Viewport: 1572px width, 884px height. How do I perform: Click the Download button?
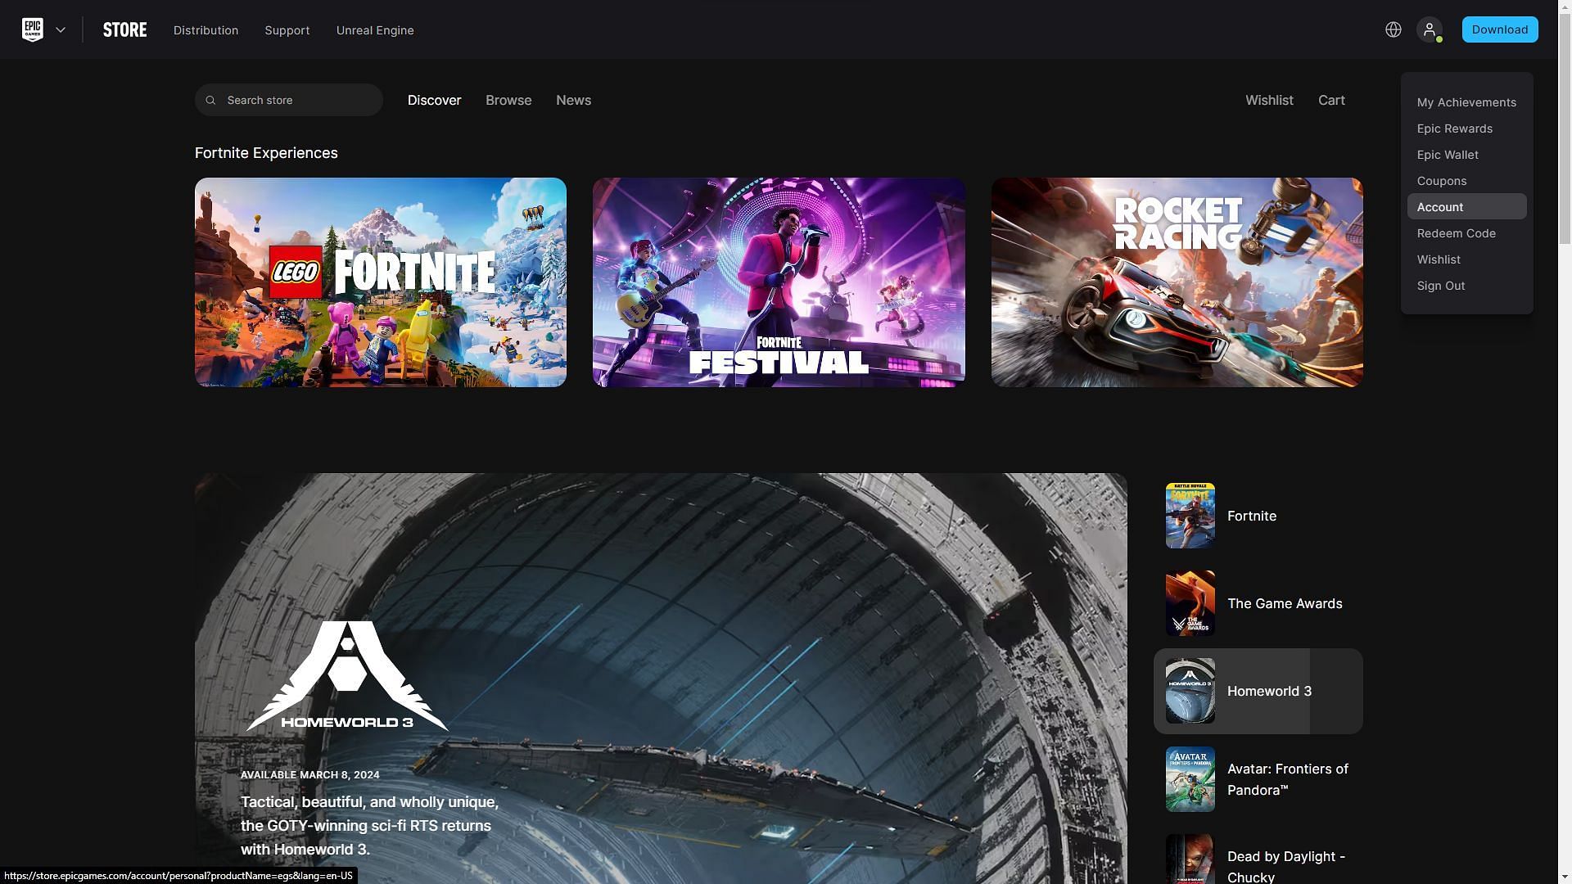coord(1500,29)
